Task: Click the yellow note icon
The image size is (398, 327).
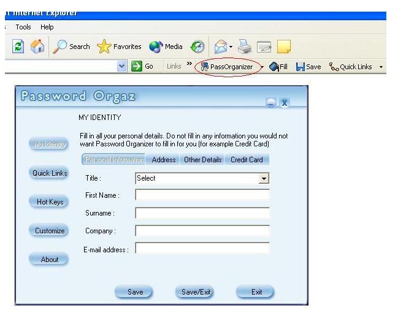Action: click(284, 47)
